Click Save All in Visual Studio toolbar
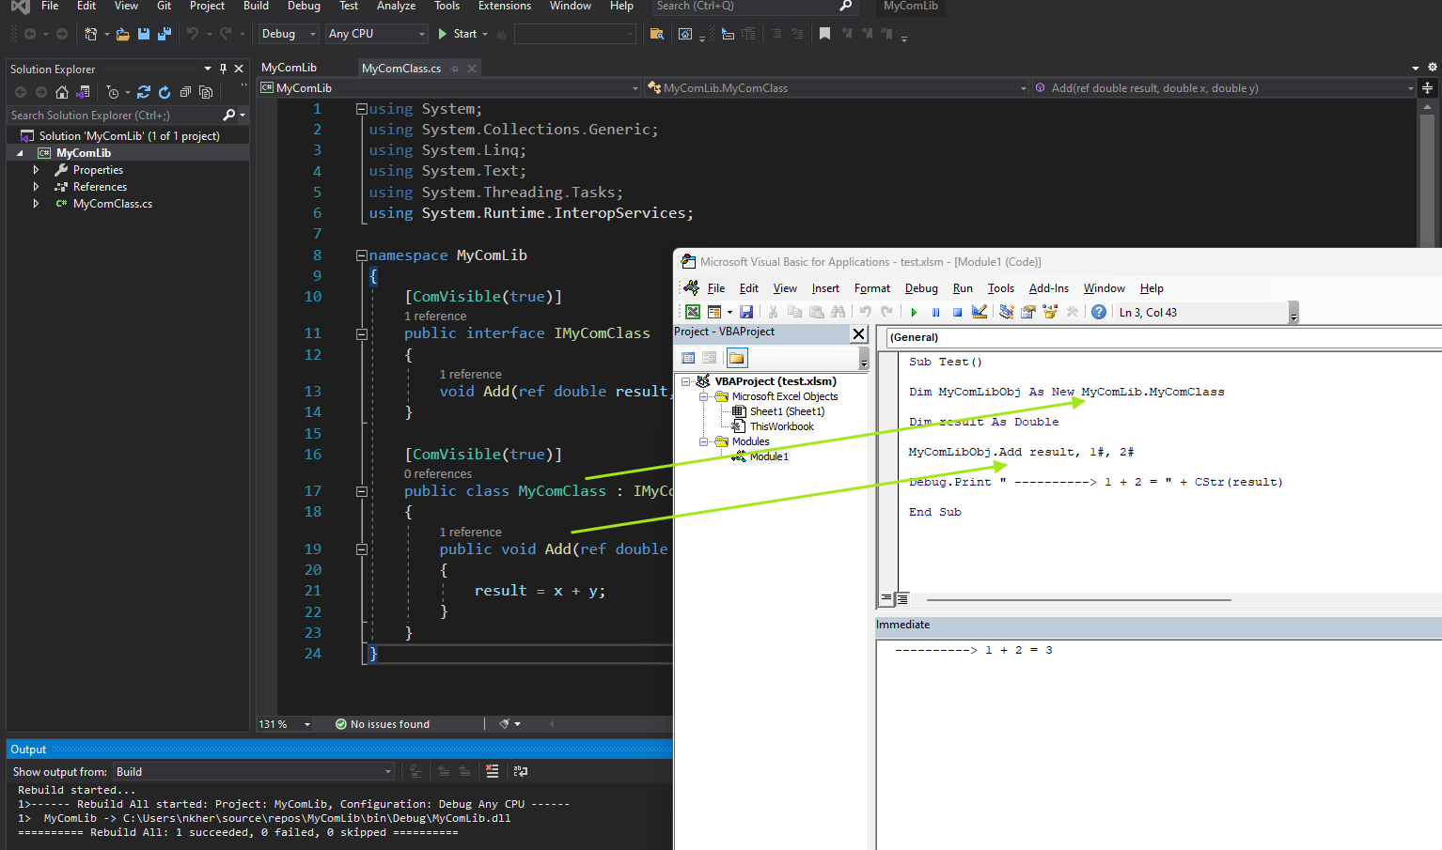 tap(165, 34)
